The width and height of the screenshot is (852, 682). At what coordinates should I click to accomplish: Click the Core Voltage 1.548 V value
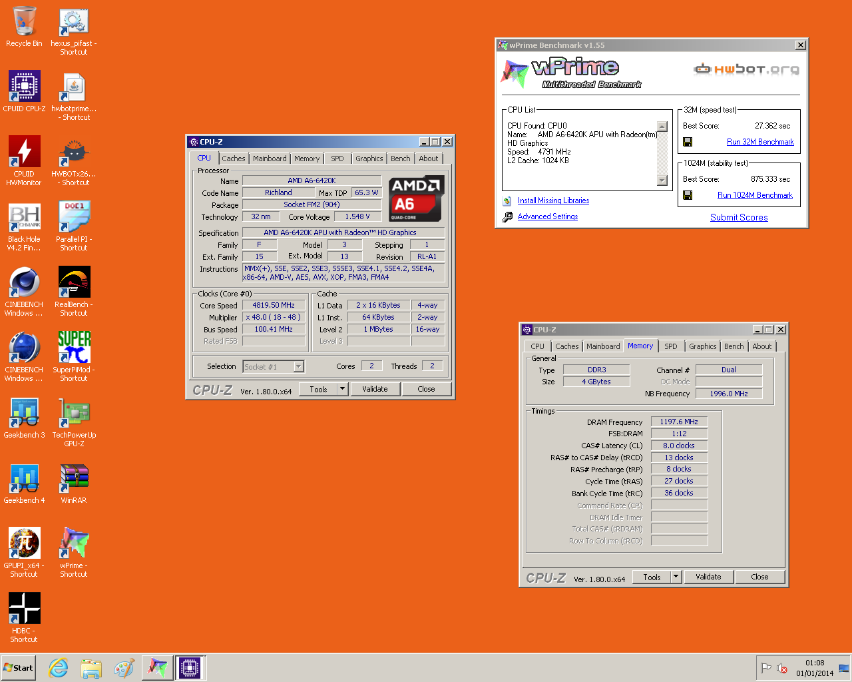[x=357, y=216]
